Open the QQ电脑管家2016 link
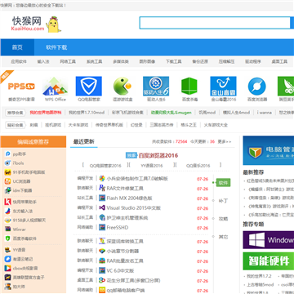This screenshot has height=294, width=294. coord(105,165)
